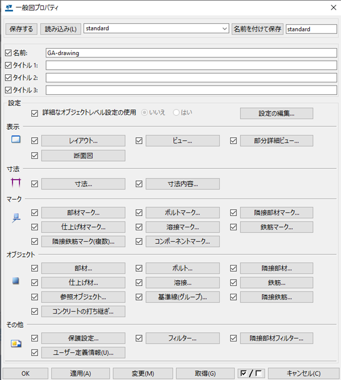This screenshot has height=380, width=341.
Task: Select the はい radio button
Action: click(176, 112)
